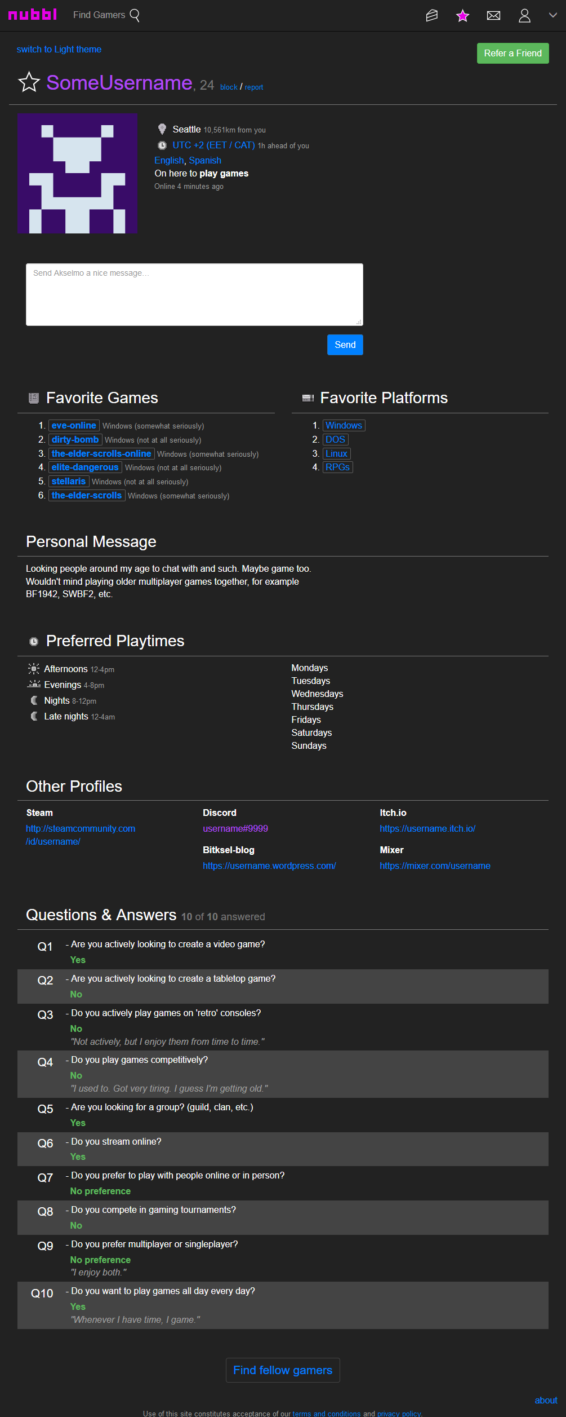
Task: Open the Steam community profile link
Action: pyautogui.click(x=81, y=835)
